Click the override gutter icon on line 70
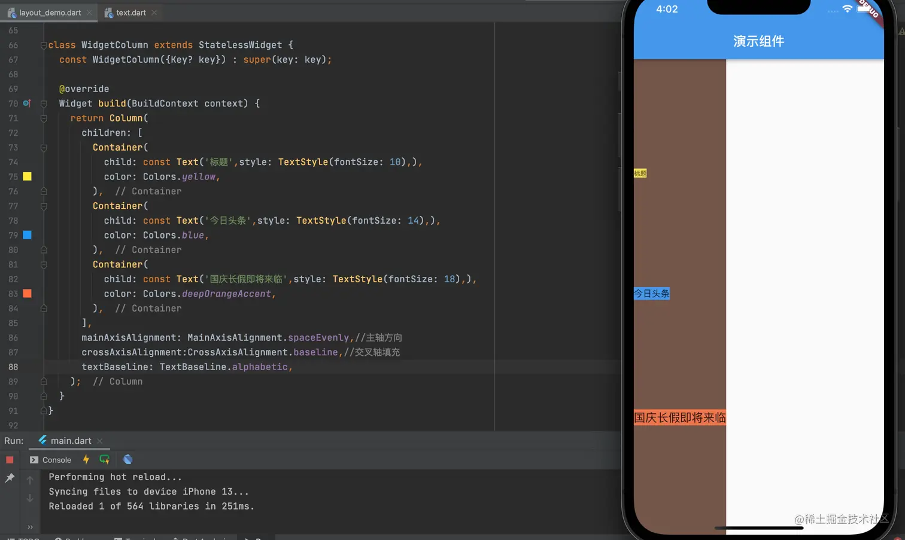Screen dimensions: 905x540 pos(27,103)
